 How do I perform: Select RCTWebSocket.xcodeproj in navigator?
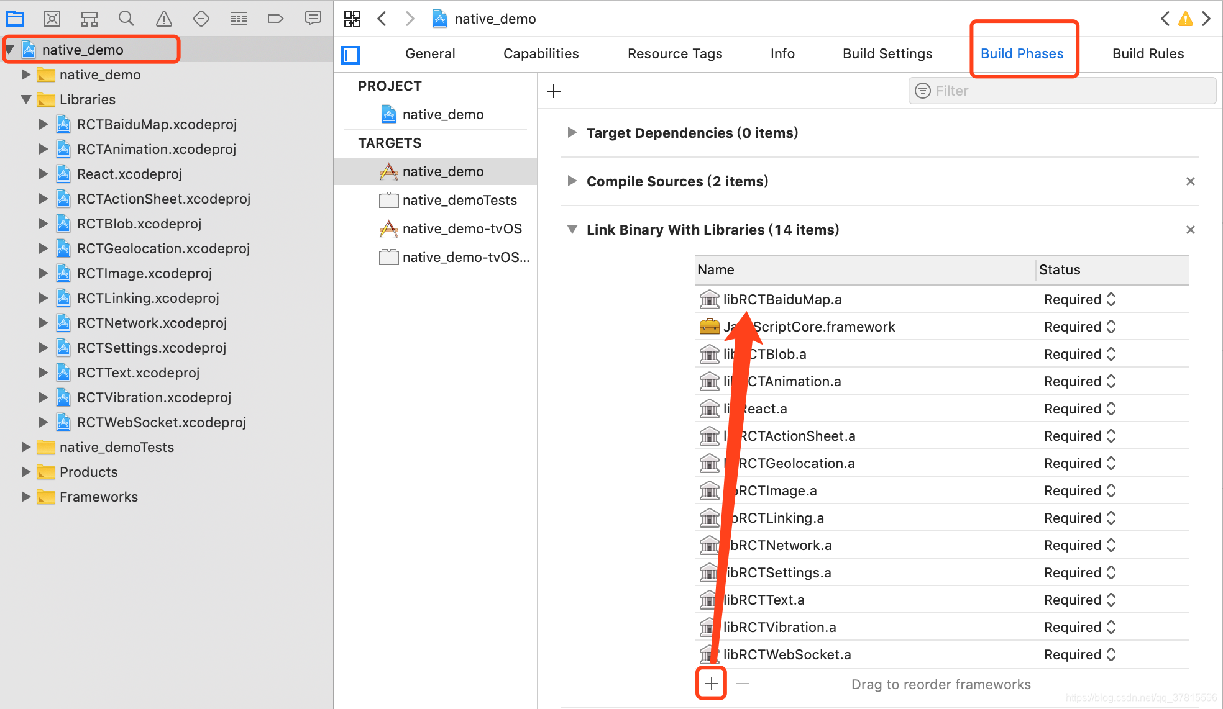coord(162,422)
